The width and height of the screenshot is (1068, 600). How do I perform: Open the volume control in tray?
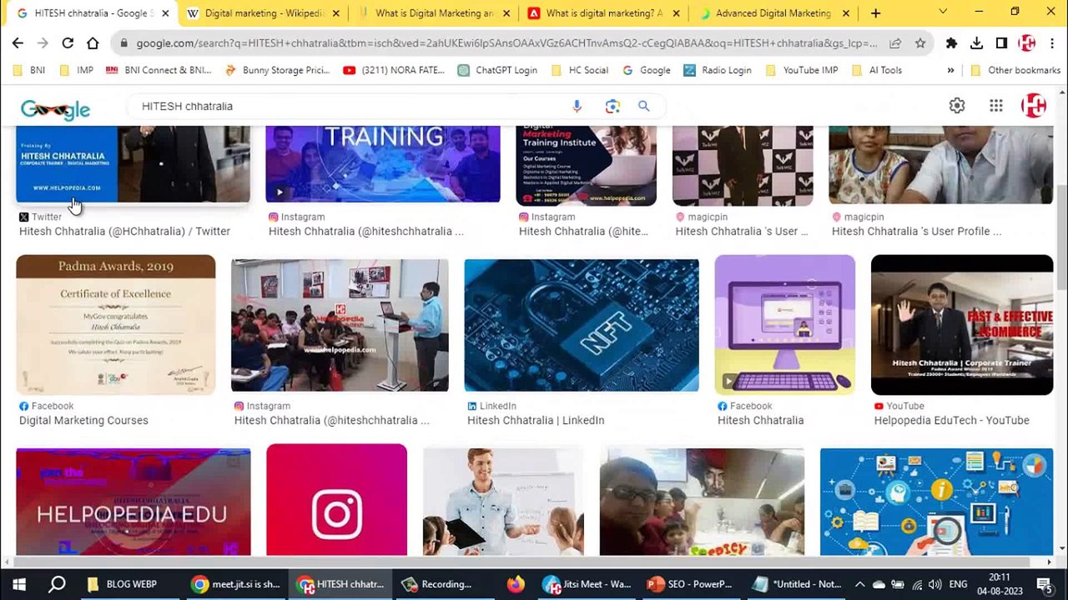[934, 584]
